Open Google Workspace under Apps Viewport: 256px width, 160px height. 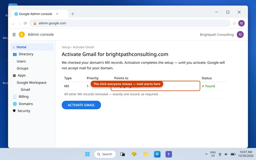[31, 82]
